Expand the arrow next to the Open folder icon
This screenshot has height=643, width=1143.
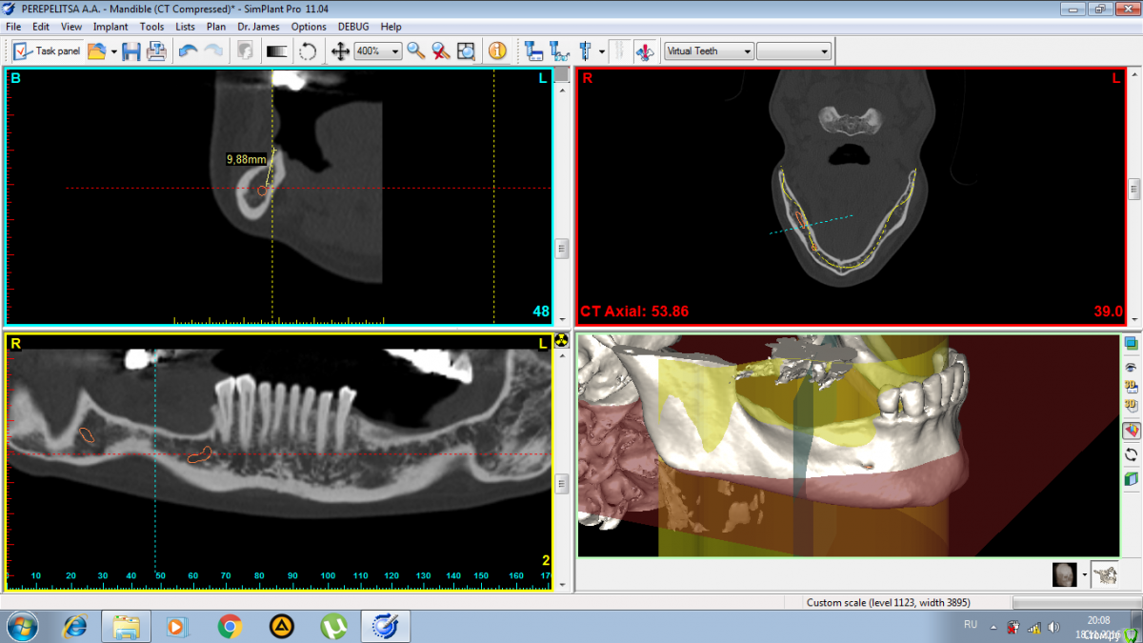113,51
